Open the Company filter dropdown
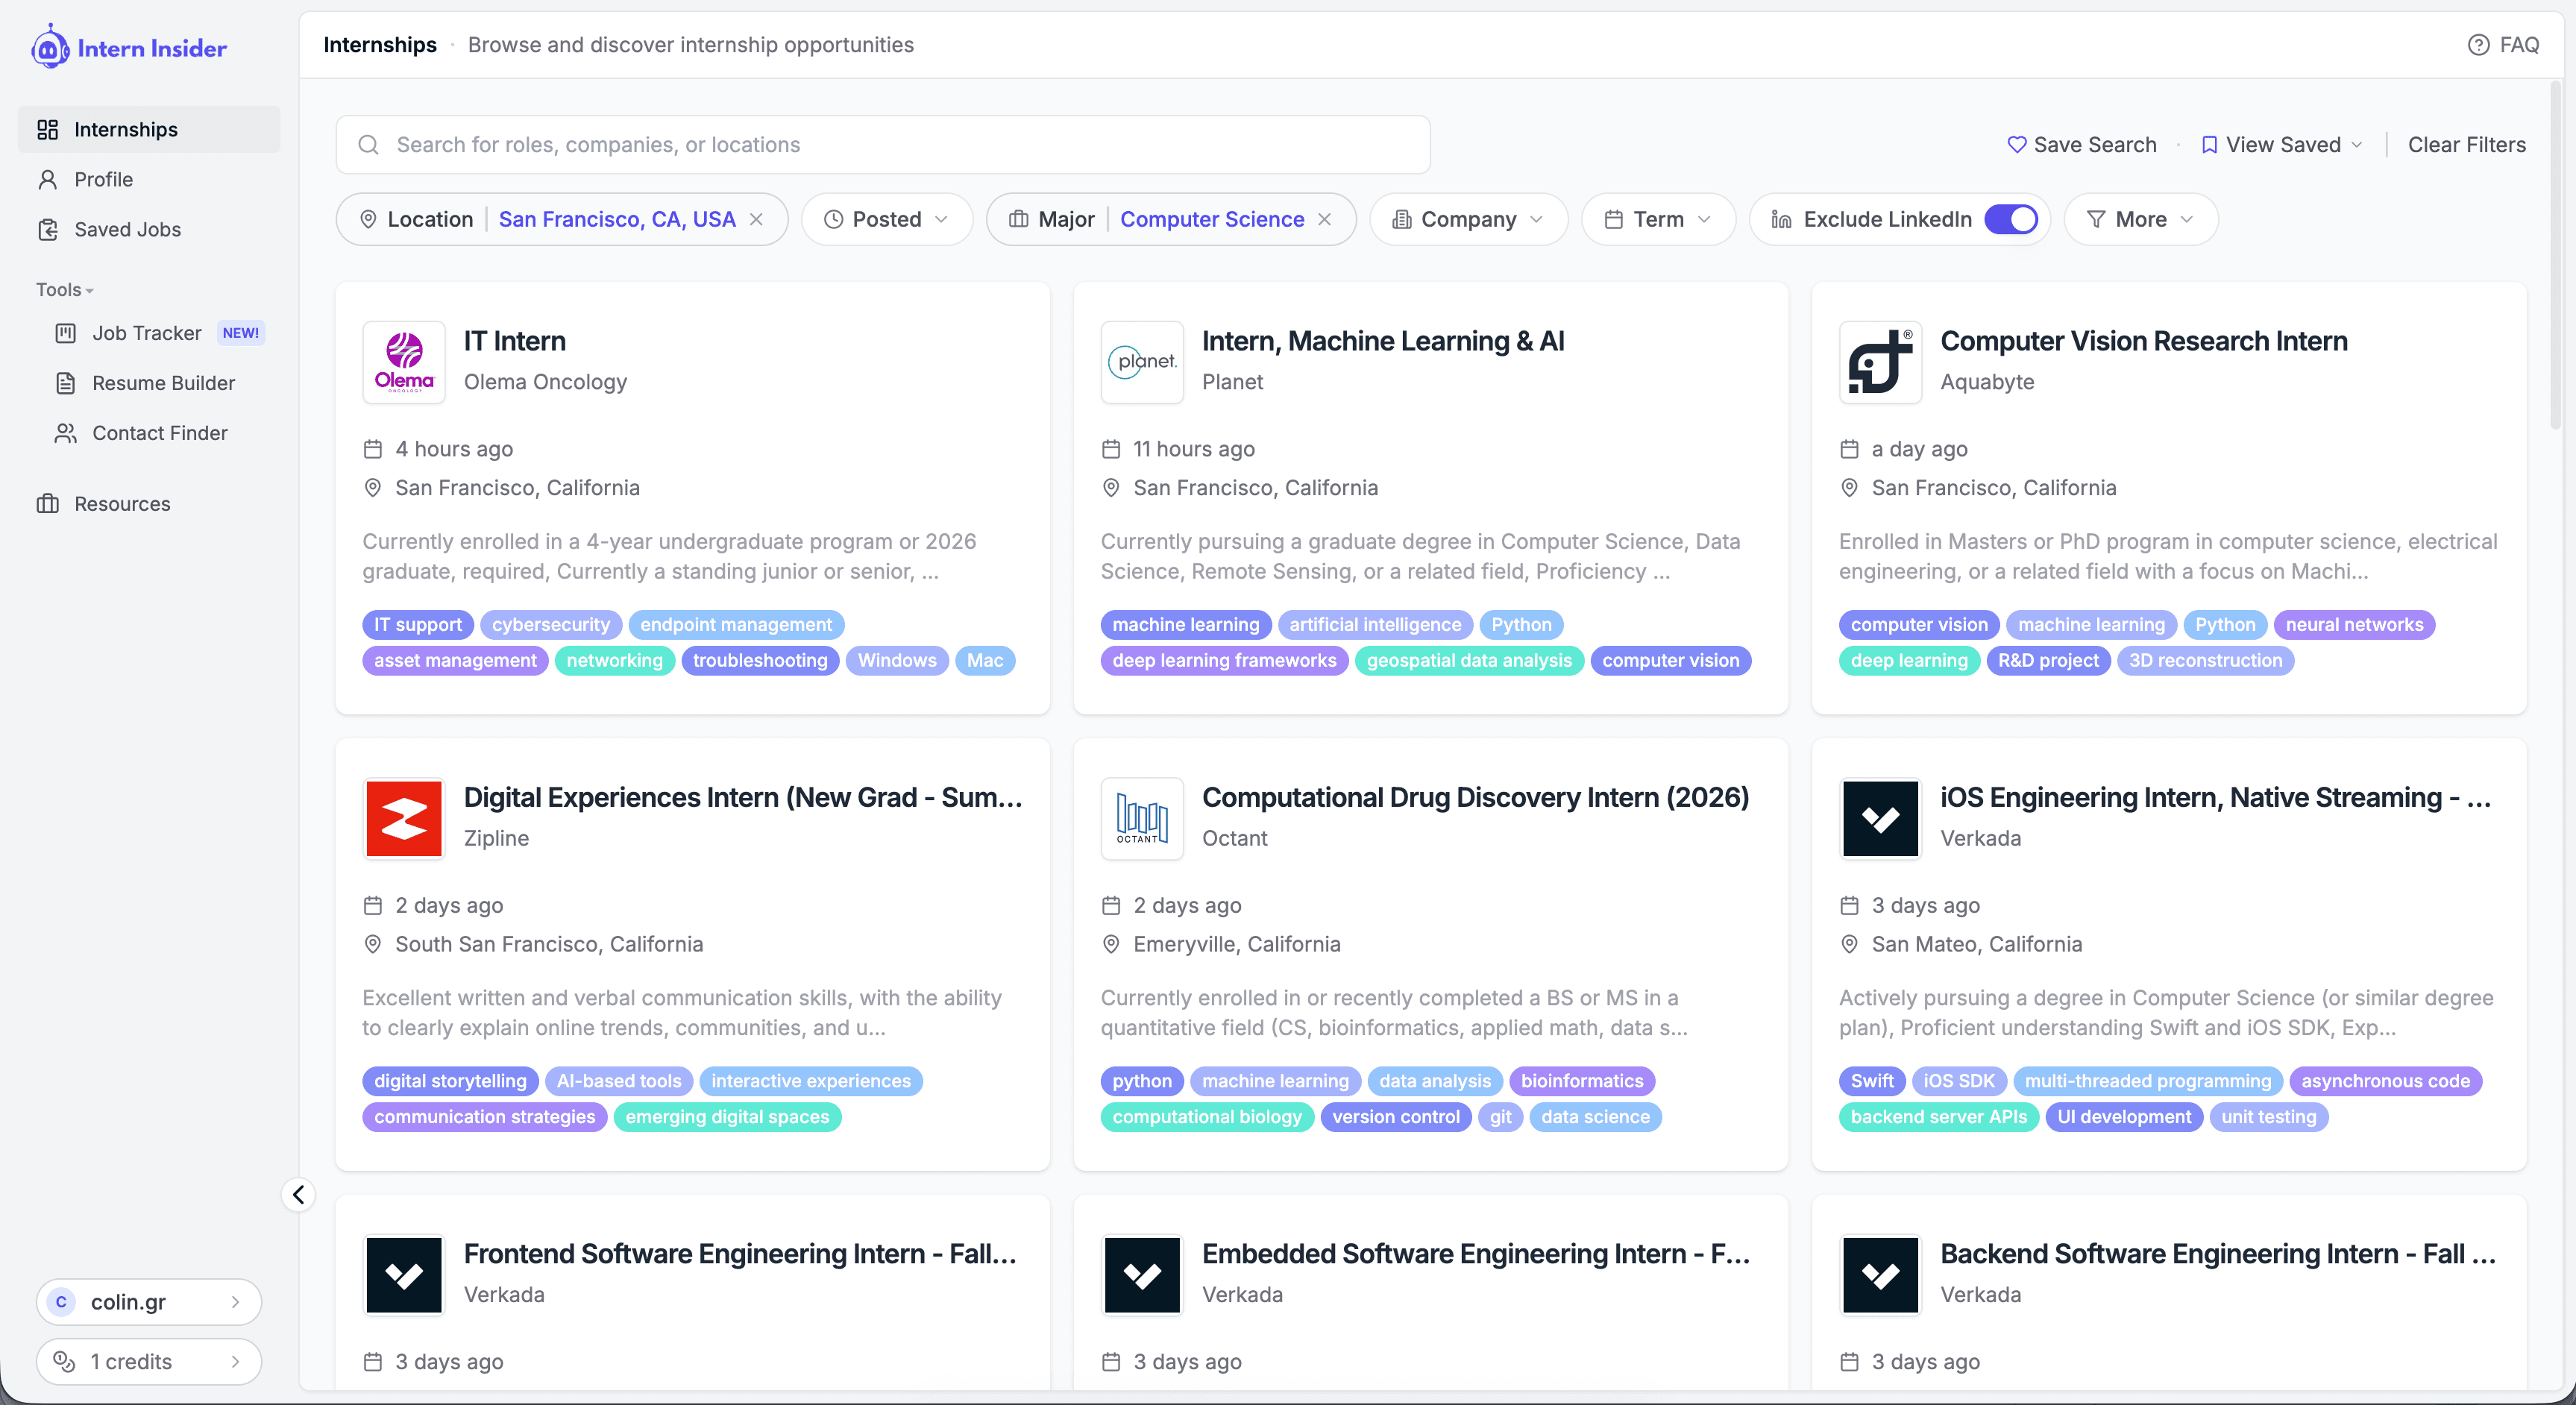Image resolution: width=2576 pixels, height=1405 pixels. click(x=1468, y=219)
